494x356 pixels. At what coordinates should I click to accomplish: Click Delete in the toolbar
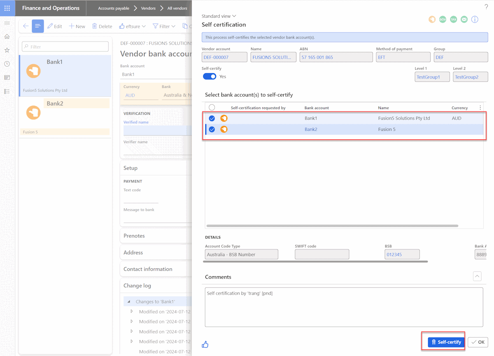click(x=102, y=26)
